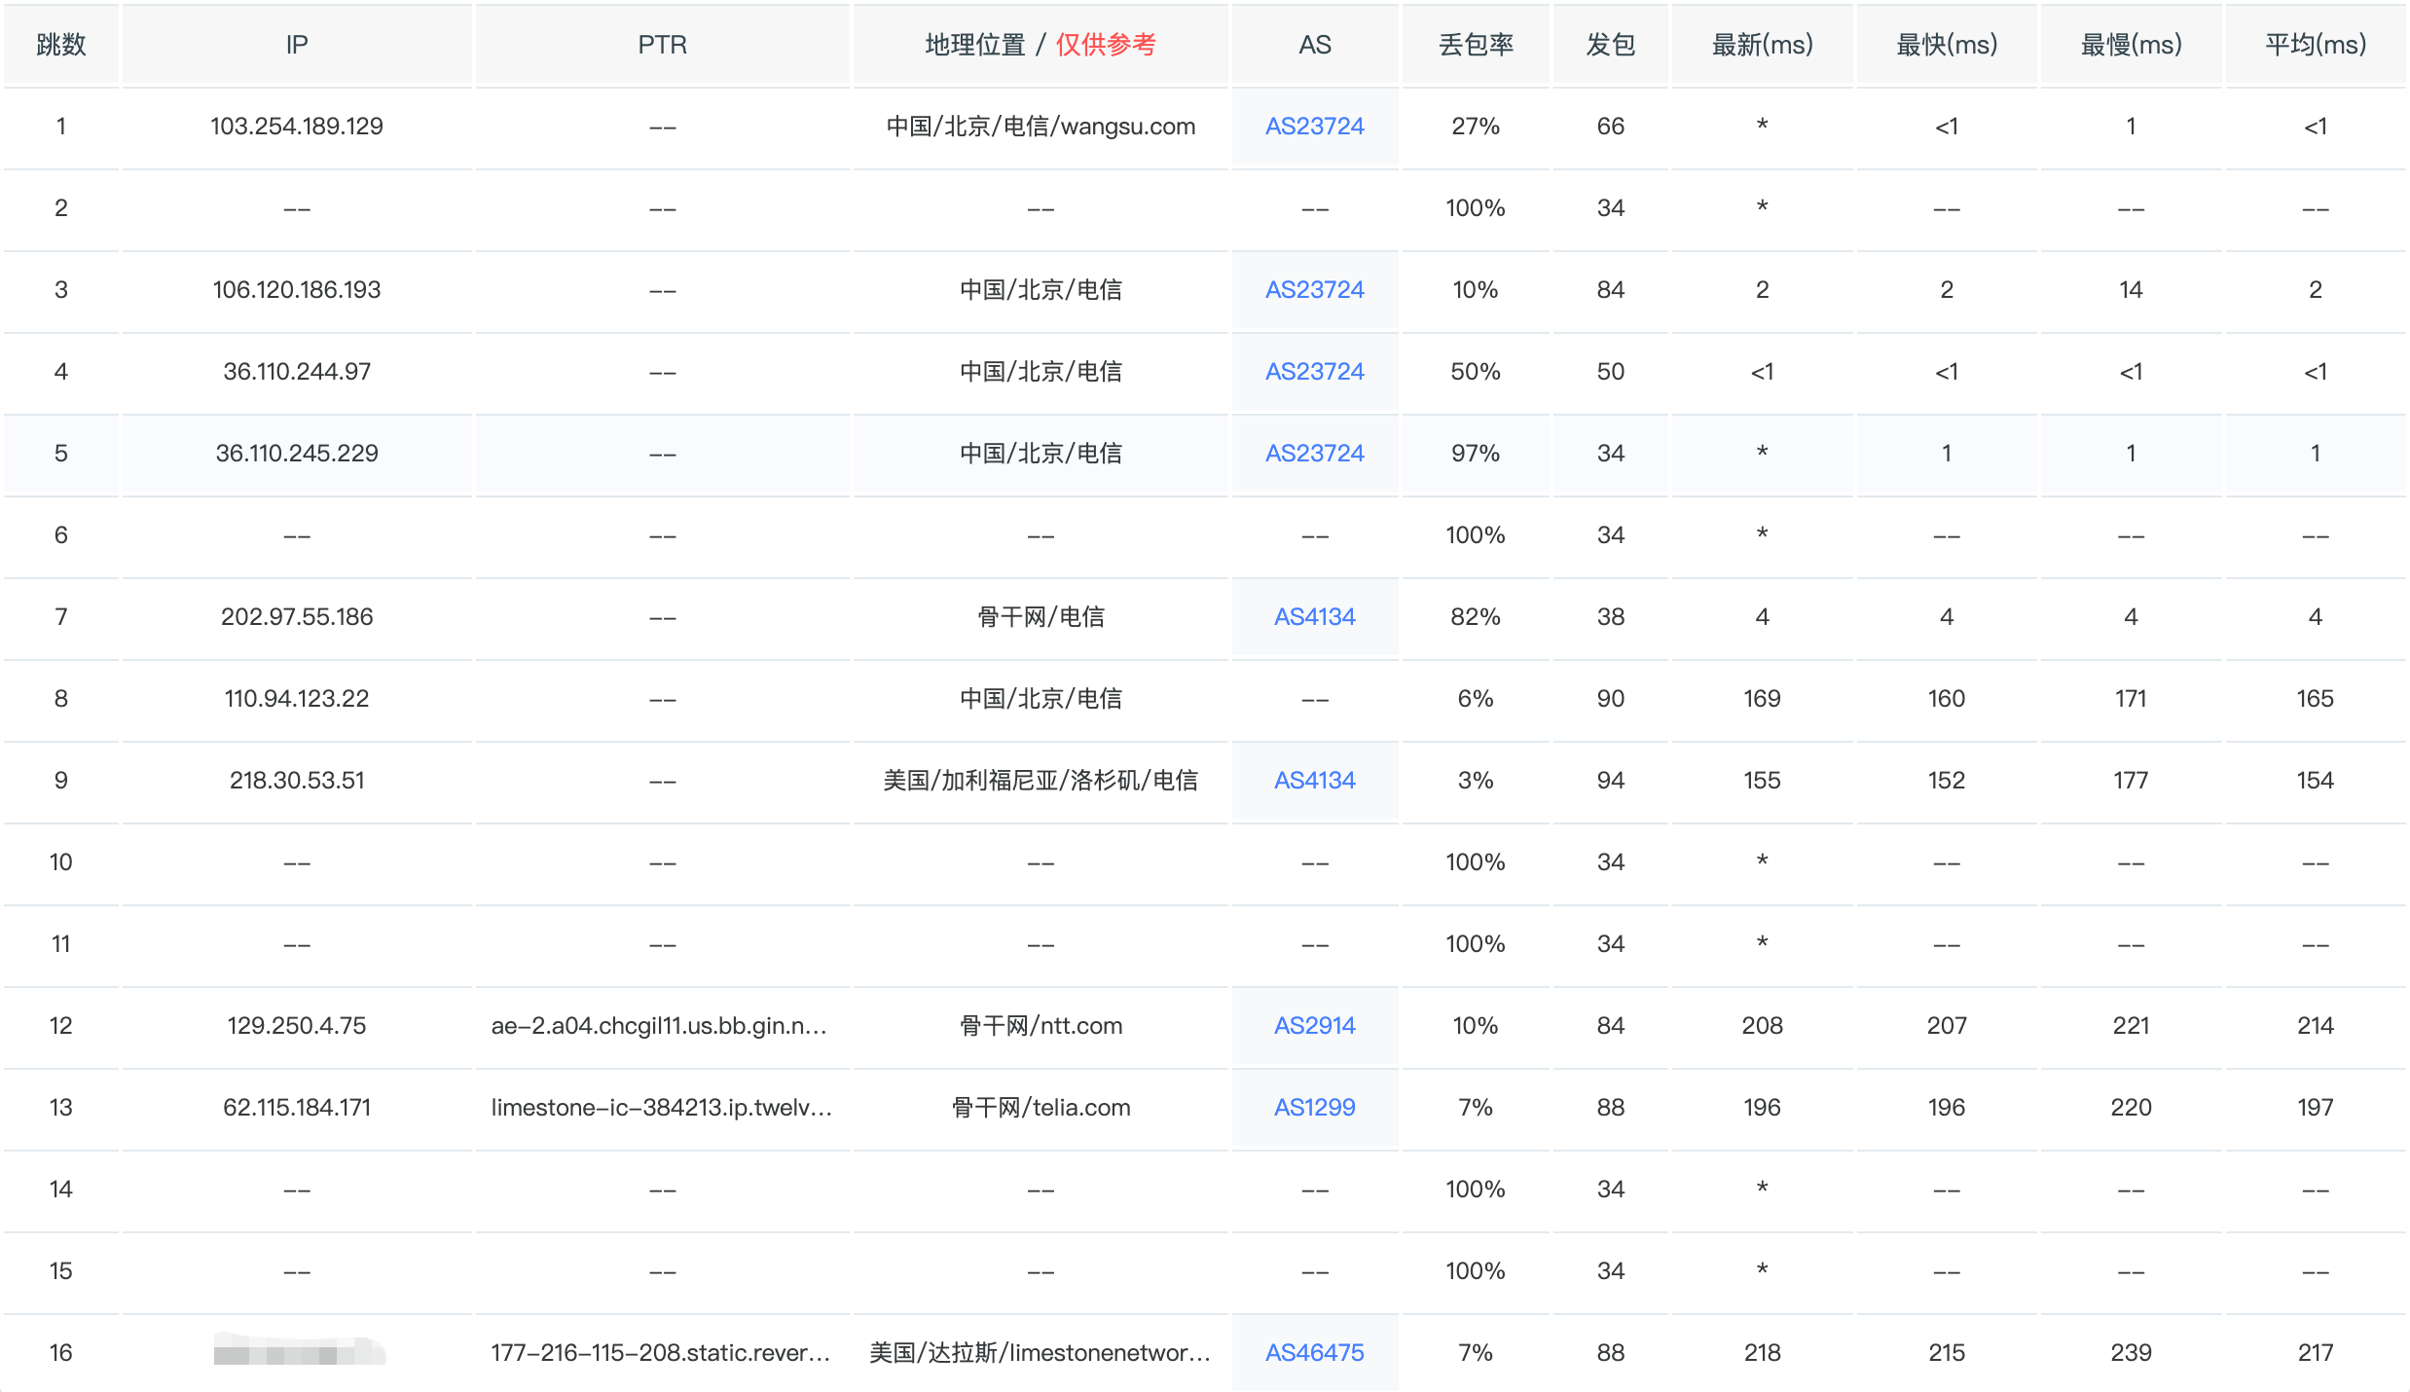Click the PTR column header
This screenshot has width=2410, height=1392.
[662, 45]
